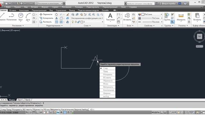The height and width of the screenshot is (115, 205).
Task: Choose the hatch tool icon
Action: click(x=34, y=22)
